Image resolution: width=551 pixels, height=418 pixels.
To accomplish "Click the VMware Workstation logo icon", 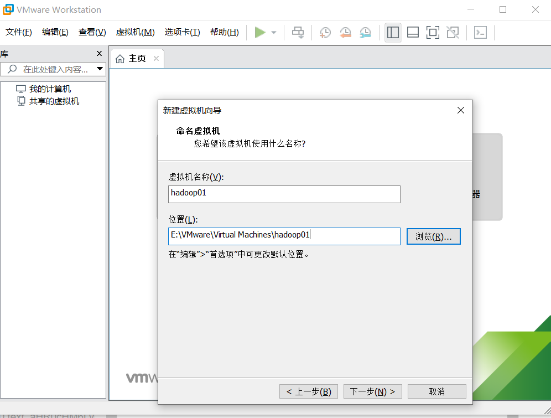I will point(8,9).
